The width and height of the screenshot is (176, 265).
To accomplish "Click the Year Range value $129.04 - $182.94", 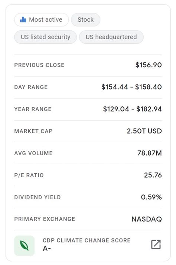I will (x=132, y=109).
